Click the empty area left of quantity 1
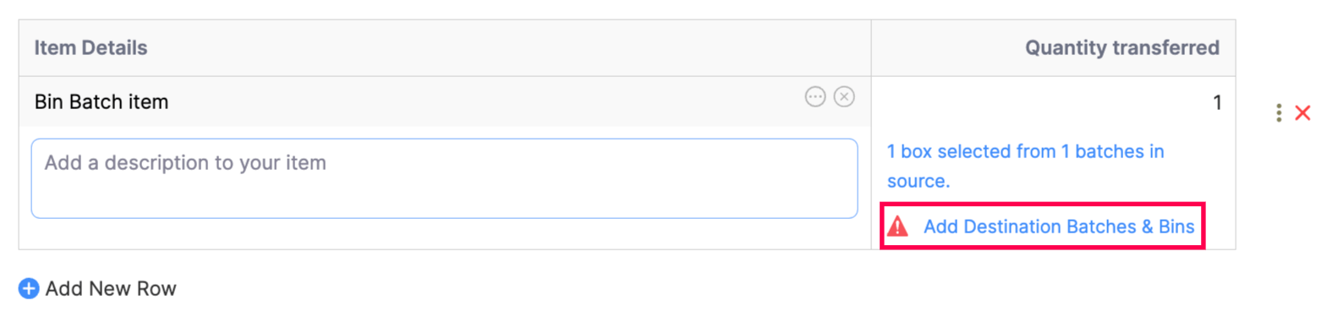This screenshot has height=328, width=1327. [x=1040, y=103]
